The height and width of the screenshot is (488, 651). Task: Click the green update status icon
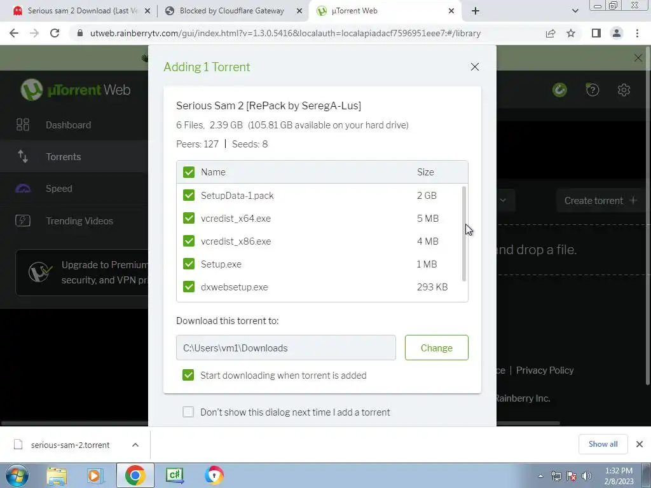point(559,90)
